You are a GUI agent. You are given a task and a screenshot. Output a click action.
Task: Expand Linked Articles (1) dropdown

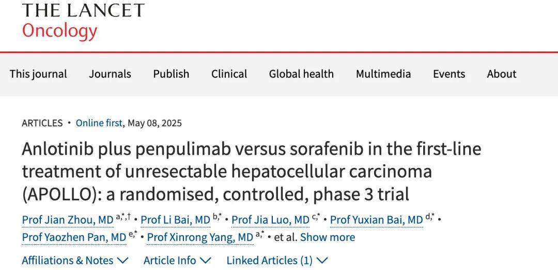pyautogui.click(x=277, y=260)
